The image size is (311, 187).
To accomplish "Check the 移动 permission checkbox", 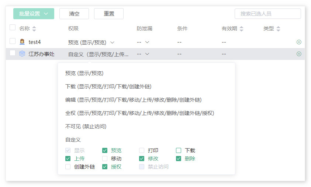I will 105,159.
